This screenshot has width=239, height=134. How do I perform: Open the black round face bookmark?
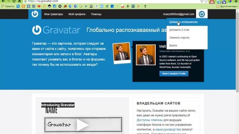pos(49,6)
